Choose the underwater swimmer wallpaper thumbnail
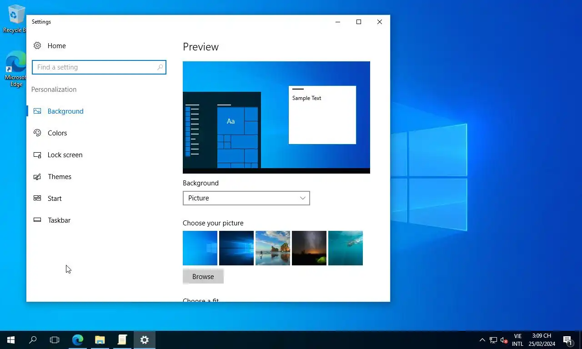 coord(346,248)
